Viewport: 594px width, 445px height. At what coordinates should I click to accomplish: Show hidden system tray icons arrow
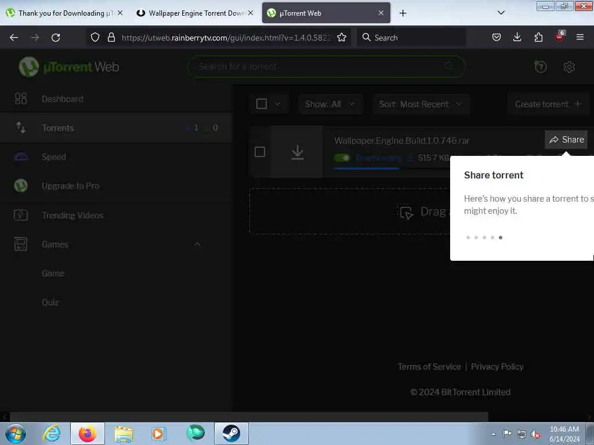(x=493, y=435)
